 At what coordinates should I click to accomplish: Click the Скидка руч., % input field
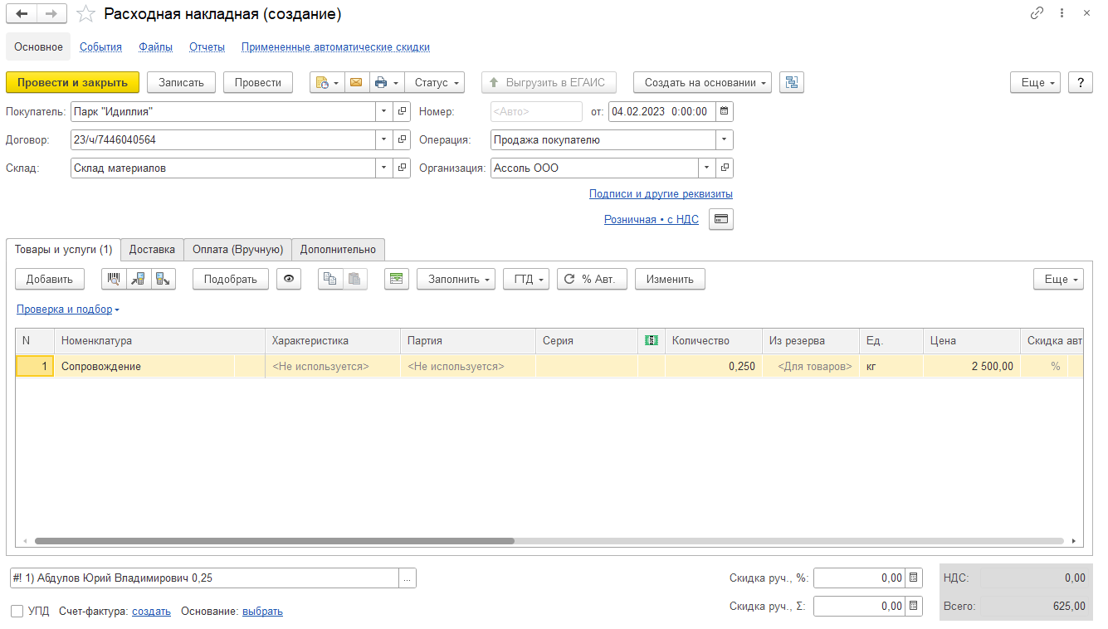point(859,578)
